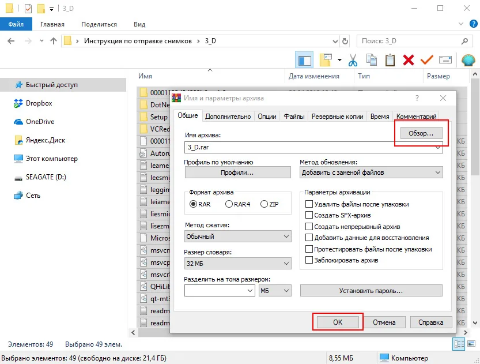Check 'Заблокировать архив' option

click(309, 260)
